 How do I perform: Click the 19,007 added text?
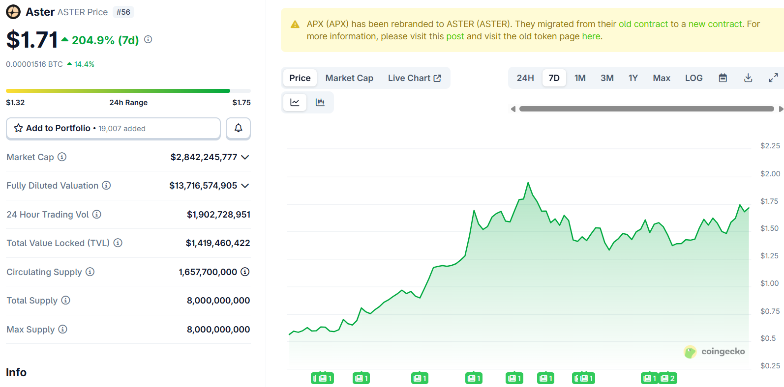[x=122, y=129]
